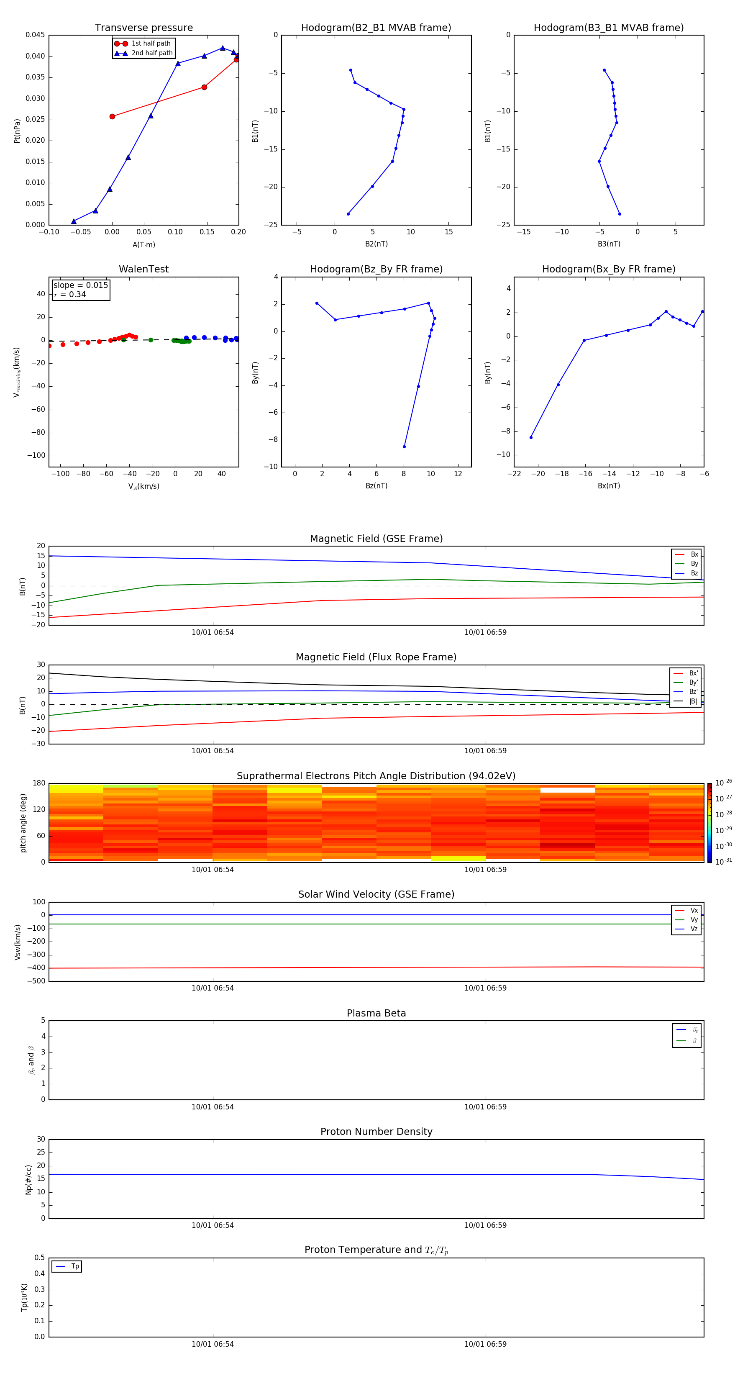The image size is (753, 1381).
Task: Click the pitch angle color scale bar
Action: click(709, 823)
